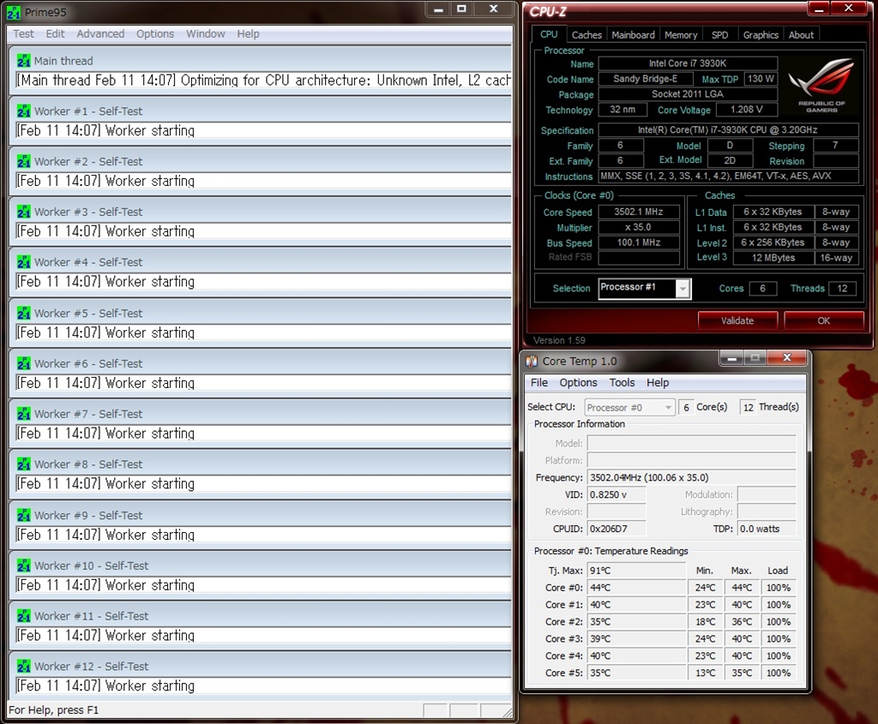Switch to the Mainboard tab in CPU-Z
This screenshot has height=724, width=878.
click(633, 35)
